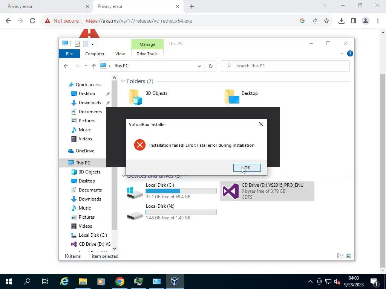
Task: Open Chrome three-dot menu
Action: 378,21
